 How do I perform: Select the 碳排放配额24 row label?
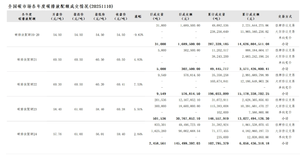pos(27,134)
